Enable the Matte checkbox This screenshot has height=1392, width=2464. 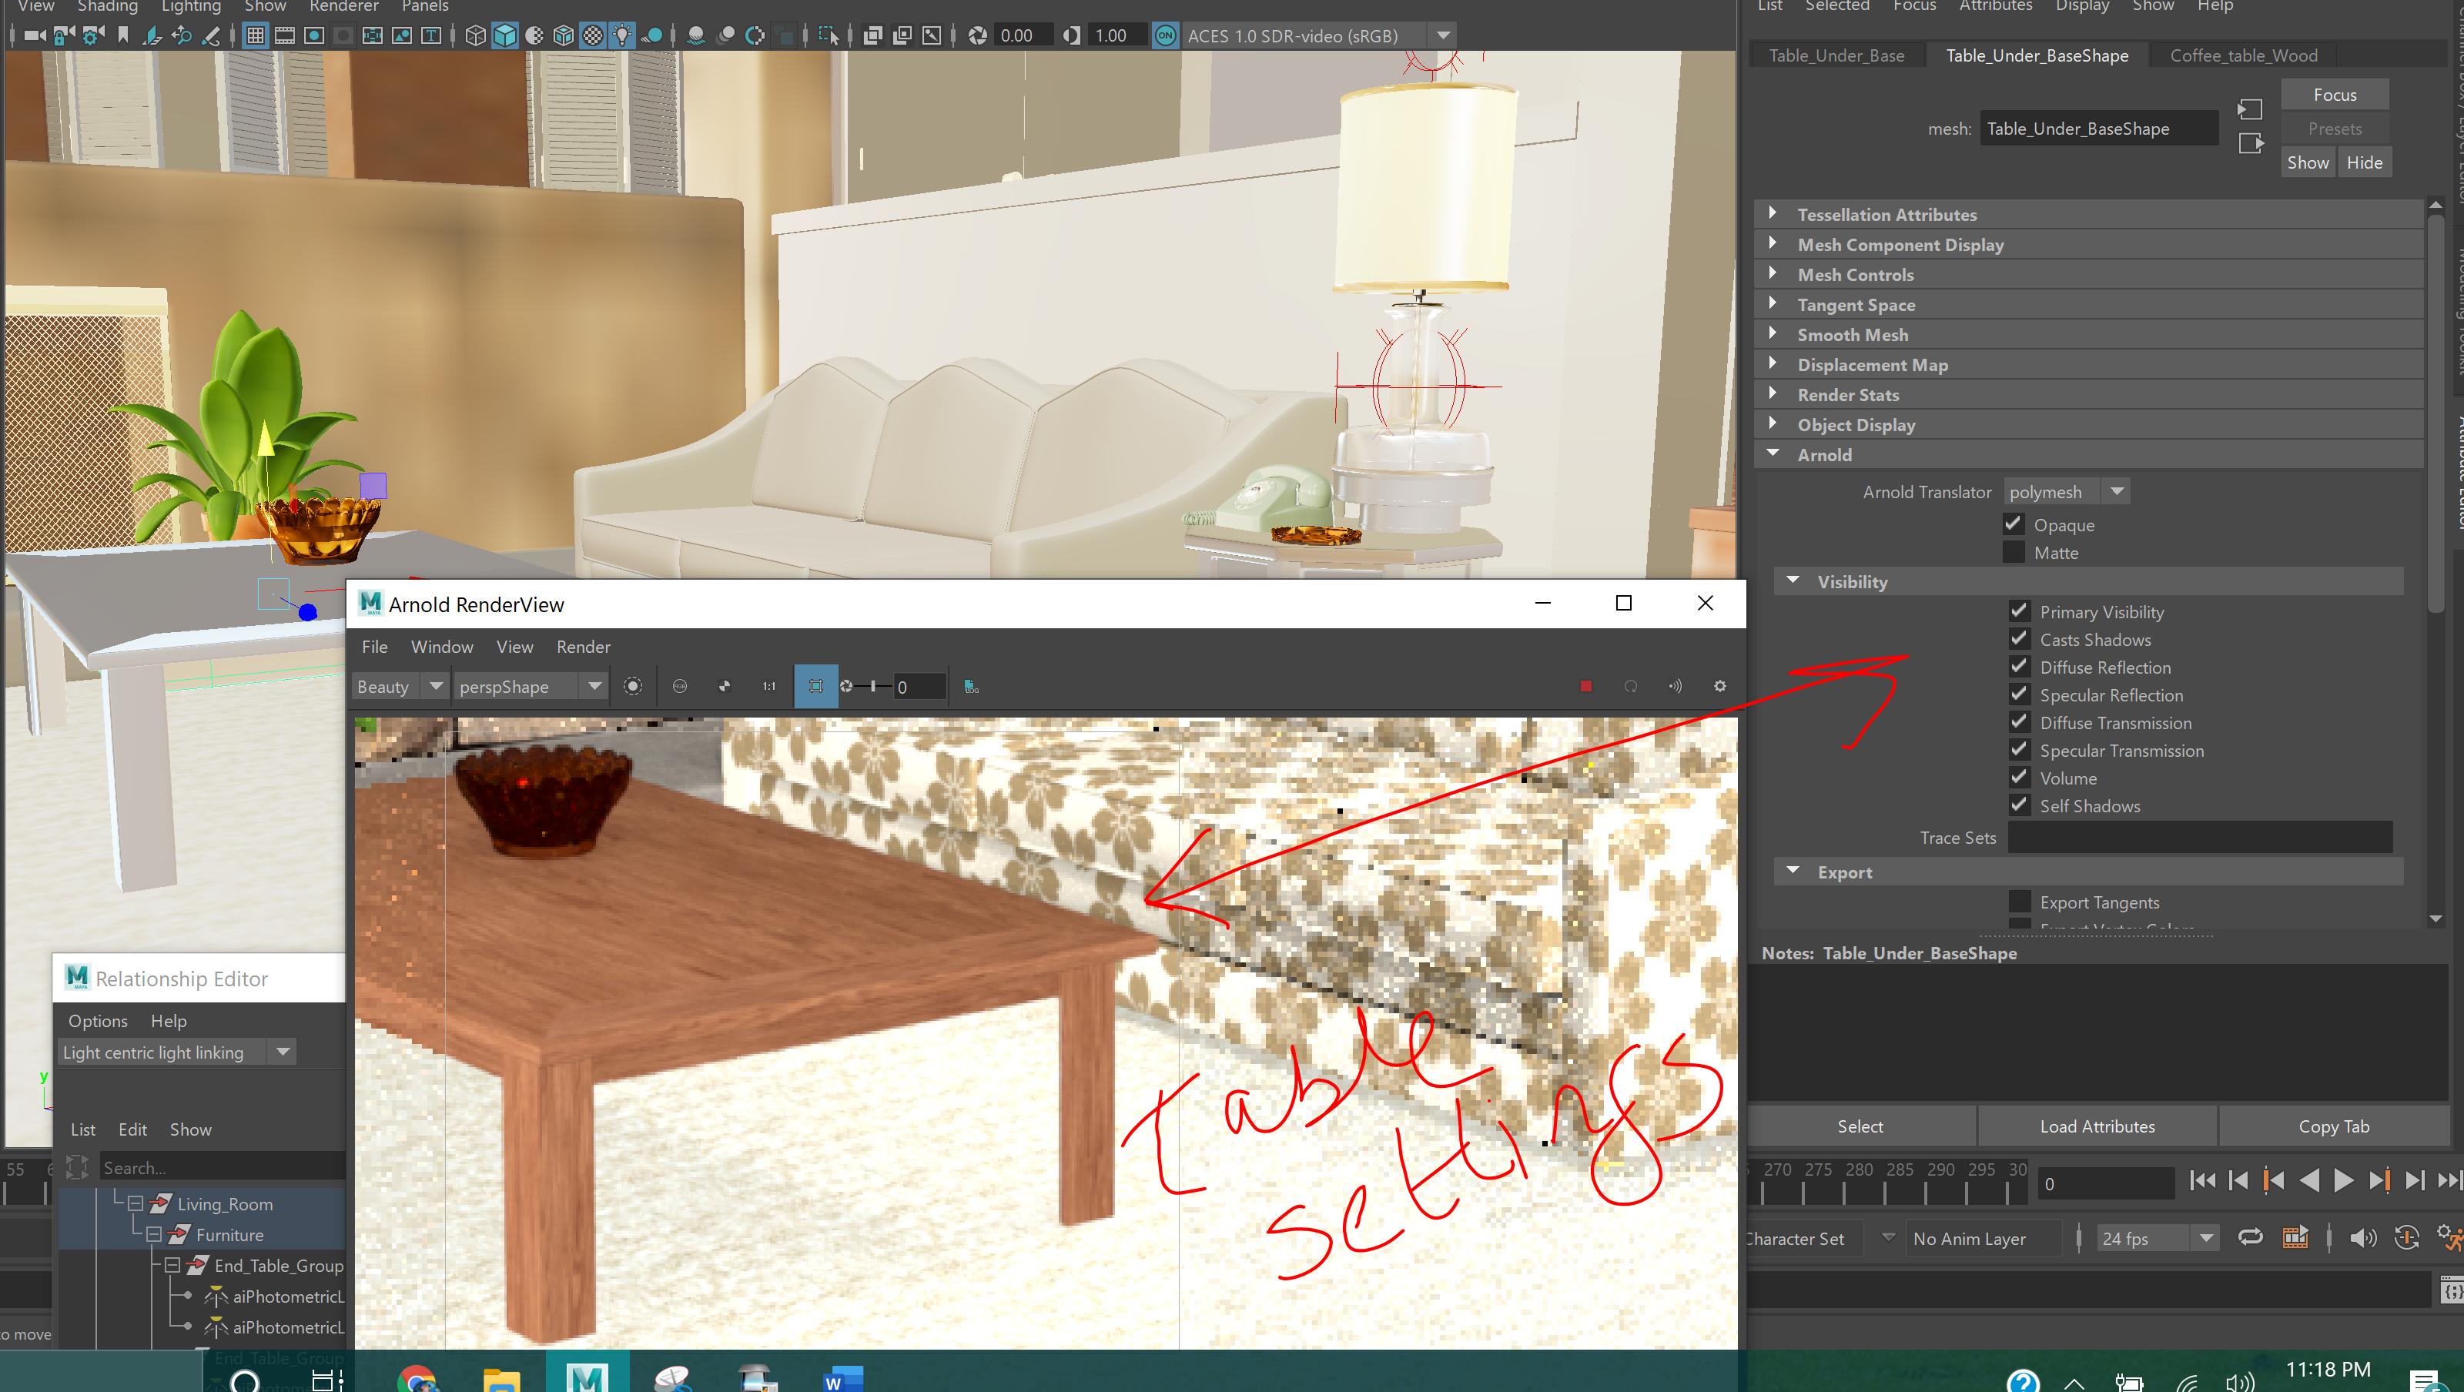[2014, 552]
